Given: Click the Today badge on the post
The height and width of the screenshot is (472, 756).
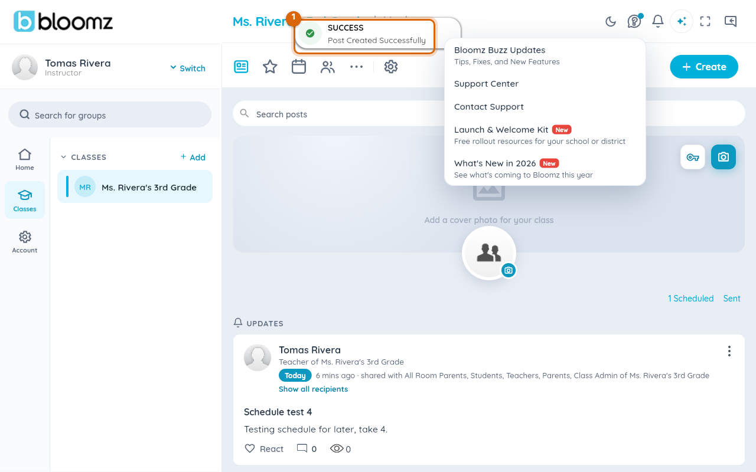Looking at the screenshot, I should tap(295, 375).
